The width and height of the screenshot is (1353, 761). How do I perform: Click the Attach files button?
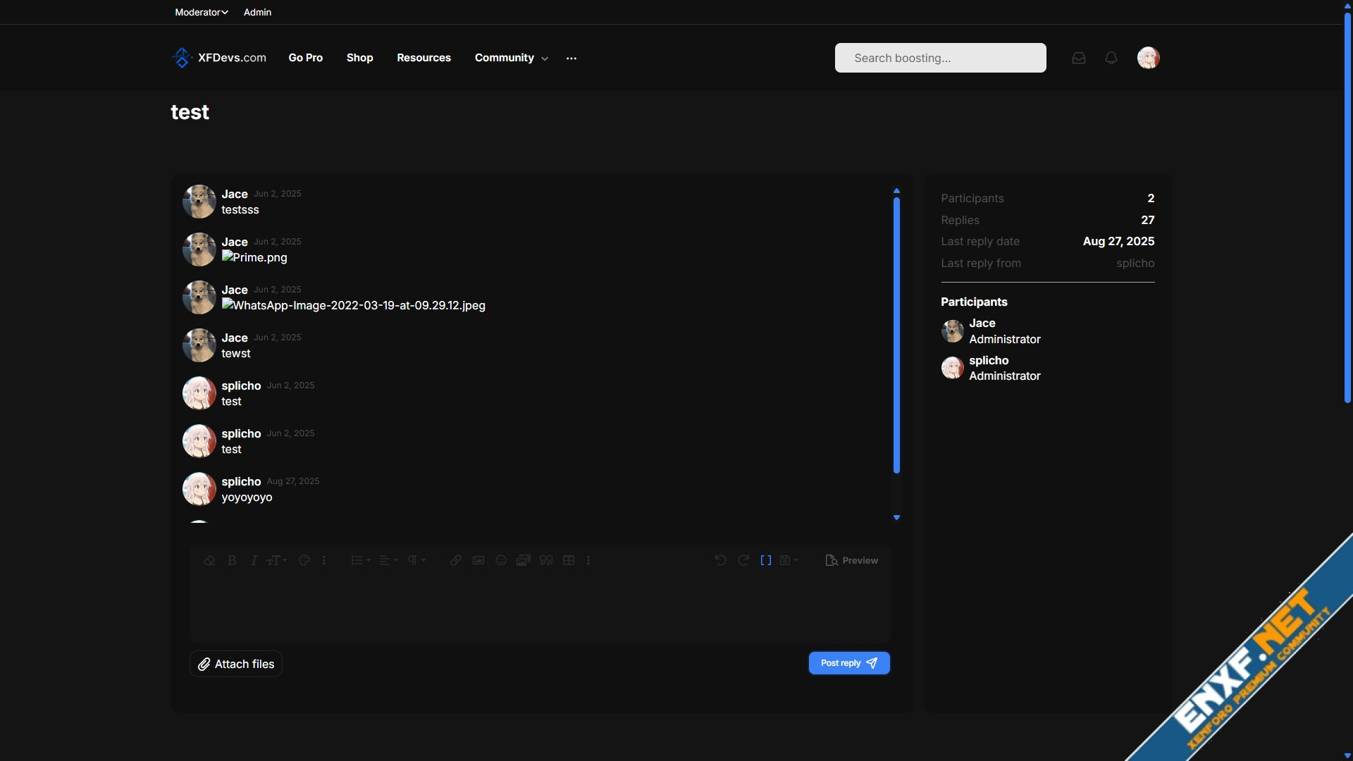(236, 664)
